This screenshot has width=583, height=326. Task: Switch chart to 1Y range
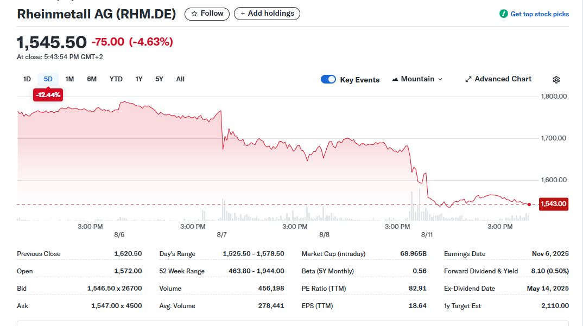pos(139,79)
